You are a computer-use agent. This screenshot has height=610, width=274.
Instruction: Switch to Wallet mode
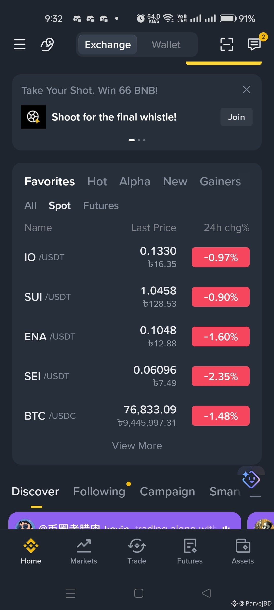point(166,45)
